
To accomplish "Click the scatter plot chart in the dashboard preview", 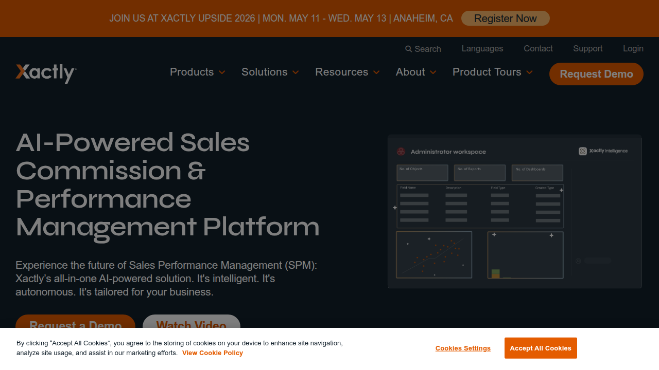I will (x=433, y=254).
